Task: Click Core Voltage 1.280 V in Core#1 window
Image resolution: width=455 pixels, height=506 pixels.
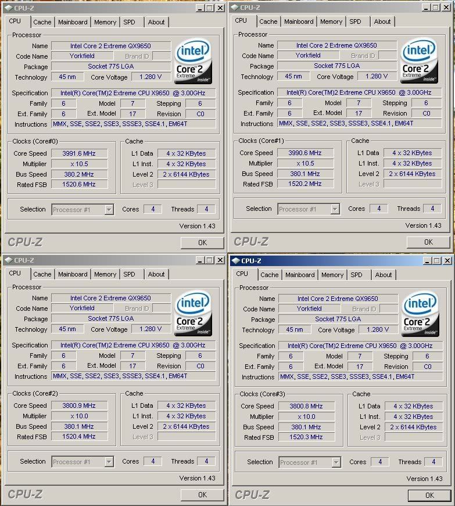Action: click(377, 76)
